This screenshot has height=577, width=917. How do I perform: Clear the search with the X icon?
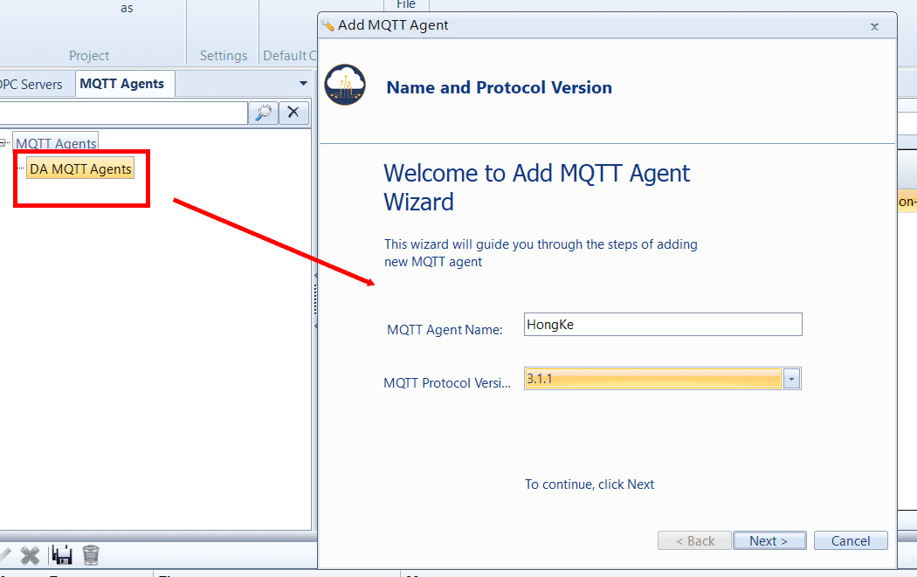(293, 112)
